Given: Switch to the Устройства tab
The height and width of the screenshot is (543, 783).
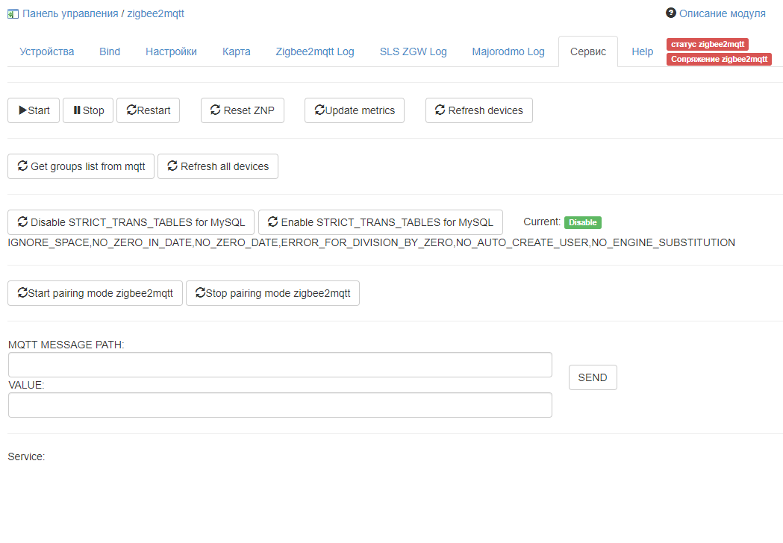Looking at the screenshot, I should pos(46,51).
